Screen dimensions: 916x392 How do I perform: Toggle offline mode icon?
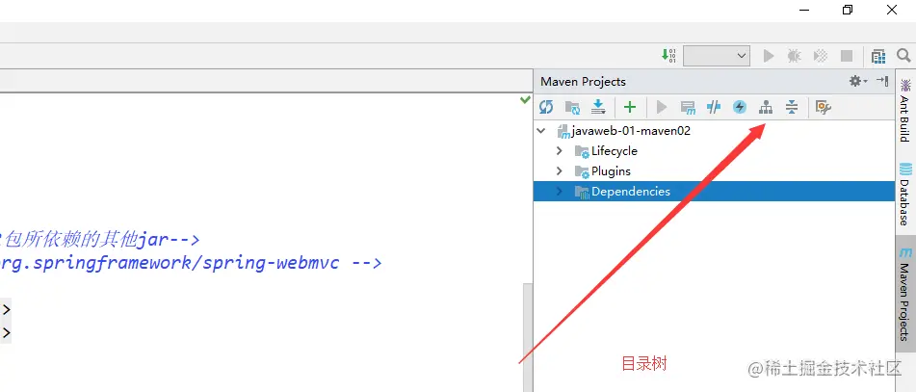click(714, 107)
